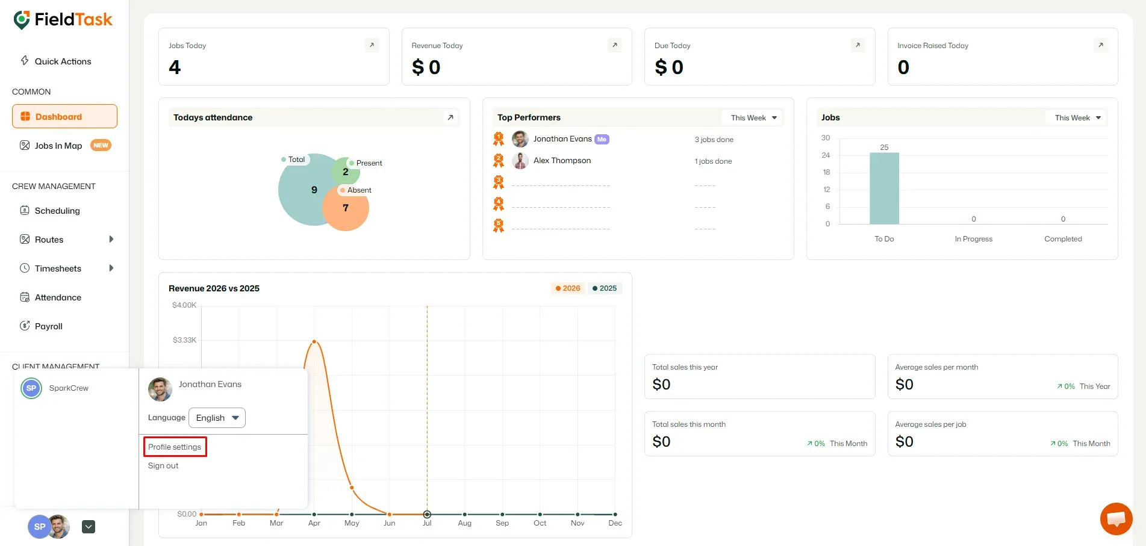The image size is (1146, 546).
Task: Click the Routes map icon
Action: coord(25,239)
